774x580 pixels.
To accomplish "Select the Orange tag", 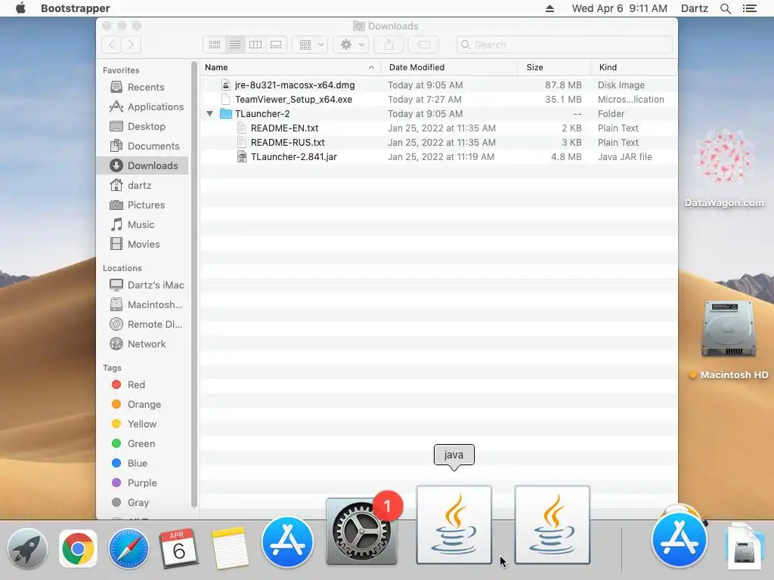I will (x=144, y=405).
